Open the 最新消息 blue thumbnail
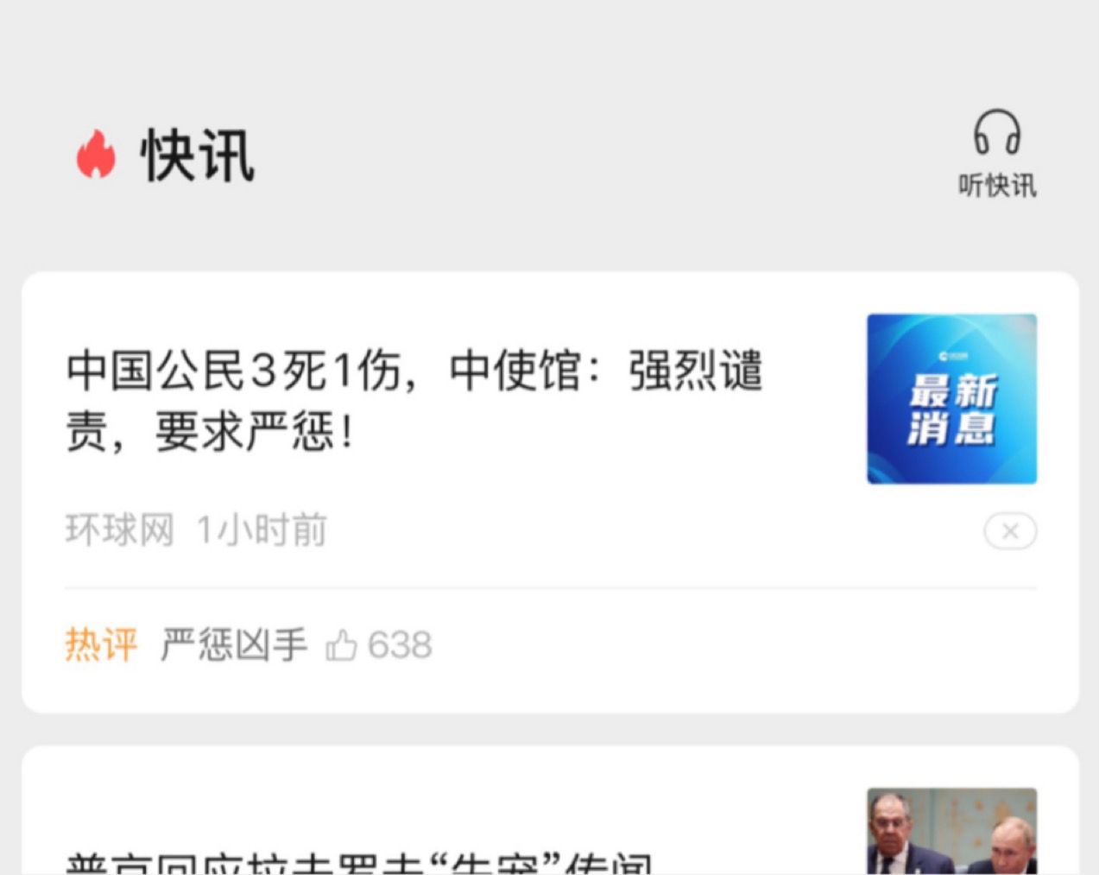The image size is (1099, 875). [951, 399]
